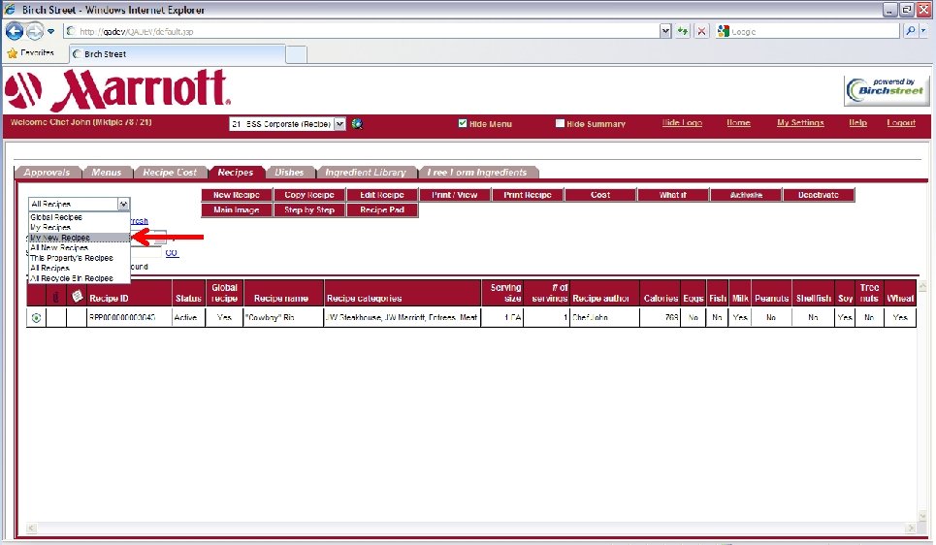Click the New Recipe button
Viewport: 936px width, 545px height.
click(237, 195)
